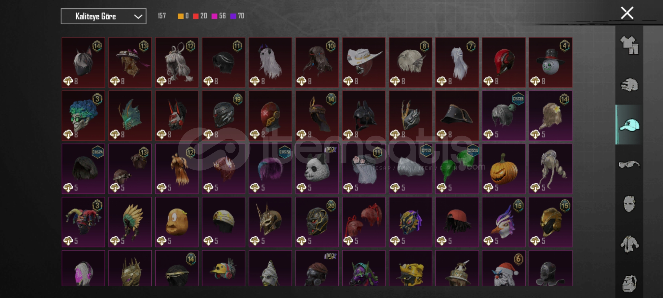Screen dimensions: 663x298
Task: Open the face mask category icon
Action: [x=629, y=204]
